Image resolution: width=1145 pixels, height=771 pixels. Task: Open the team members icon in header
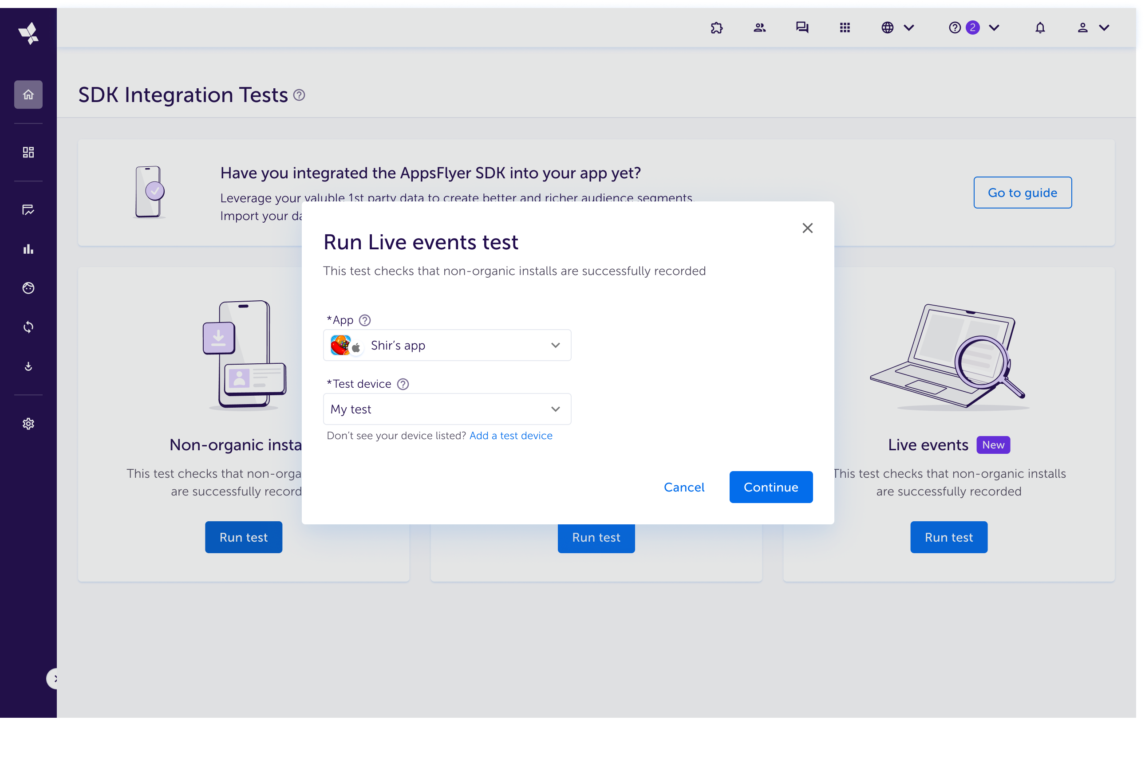point(759,28)
